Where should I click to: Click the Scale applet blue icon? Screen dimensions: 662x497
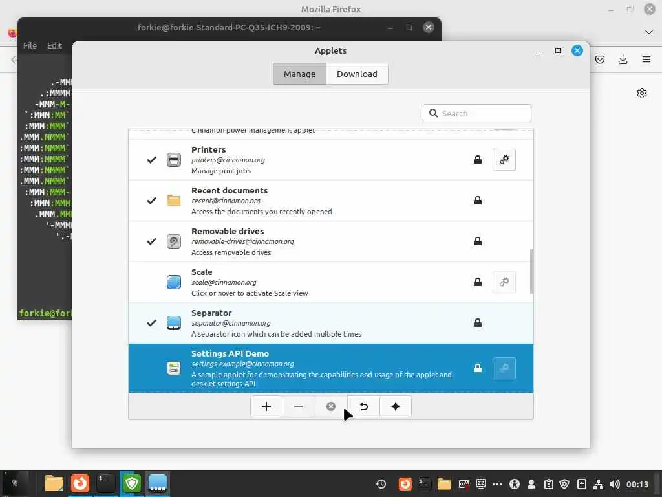click(173, 282)
